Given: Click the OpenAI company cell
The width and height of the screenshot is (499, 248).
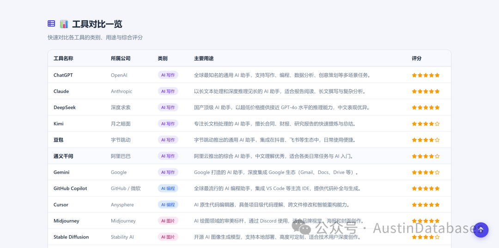Looking at the screenshot, I should 119,75.
